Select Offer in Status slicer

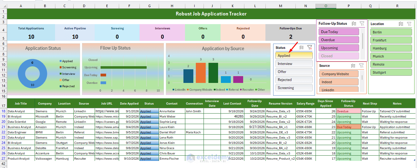[294, 72]
